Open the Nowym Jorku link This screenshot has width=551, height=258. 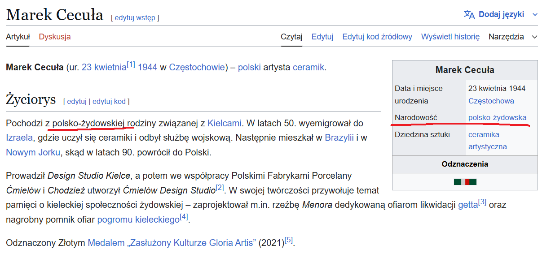33,152
